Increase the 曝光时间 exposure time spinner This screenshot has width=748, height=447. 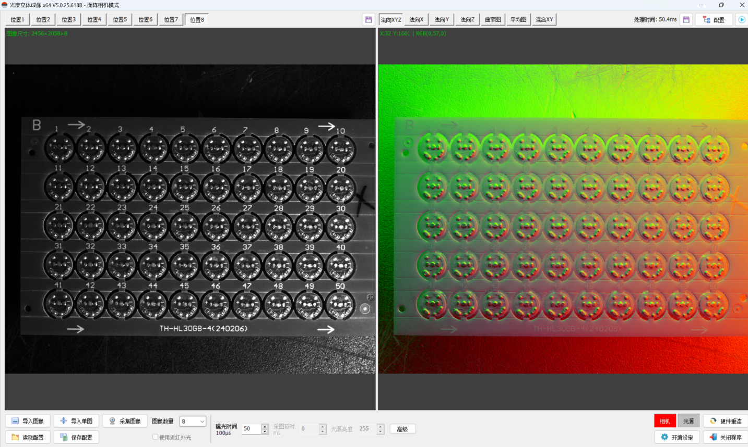(265, 426)
